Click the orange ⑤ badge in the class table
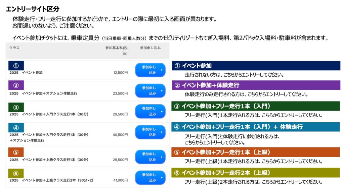The height and width of the screenshot is (193, 344). (16, 152)
